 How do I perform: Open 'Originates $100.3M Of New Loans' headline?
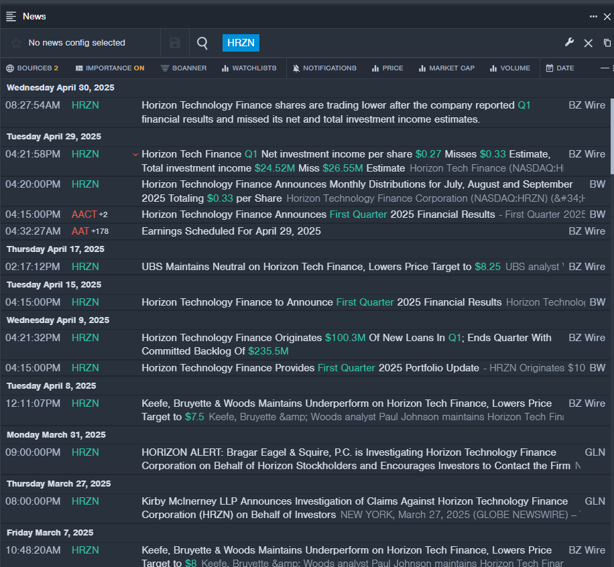347,344
